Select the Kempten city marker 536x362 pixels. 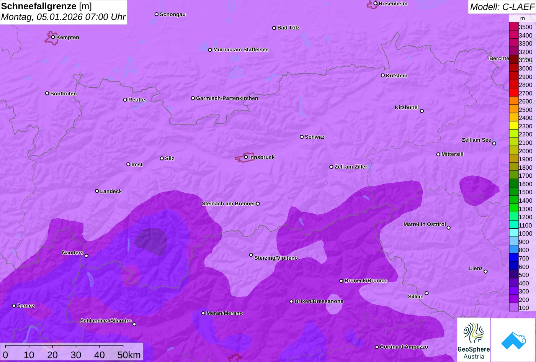tap(53, 37)
